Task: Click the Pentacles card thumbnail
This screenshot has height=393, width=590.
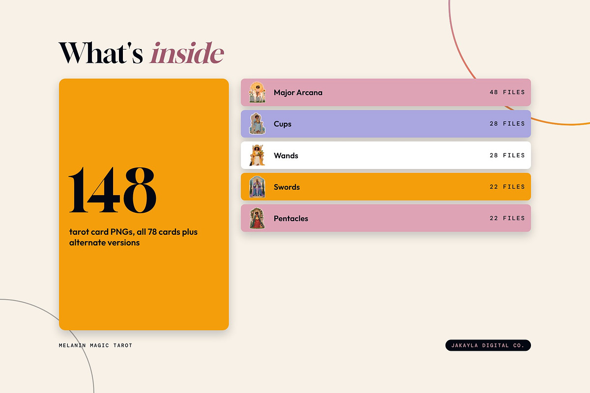Action: (257, 218)
